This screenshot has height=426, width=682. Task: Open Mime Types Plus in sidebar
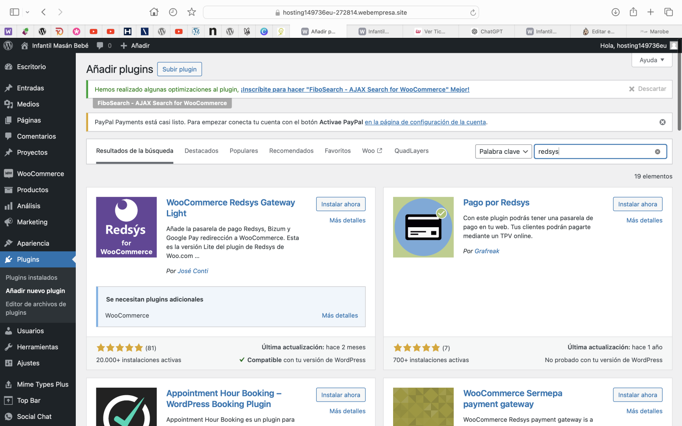tap(38, 385)
